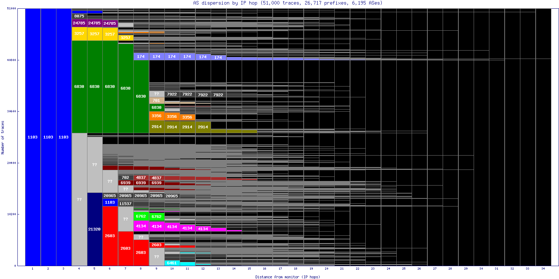Screen dimensions: 559x279
Task: Click the x-axis tick label 34
Action: click(x=543, y=269)
